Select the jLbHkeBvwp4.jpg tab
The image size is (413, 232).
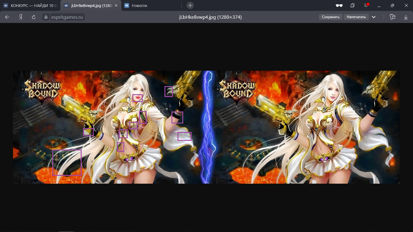(x=91, y=5)
